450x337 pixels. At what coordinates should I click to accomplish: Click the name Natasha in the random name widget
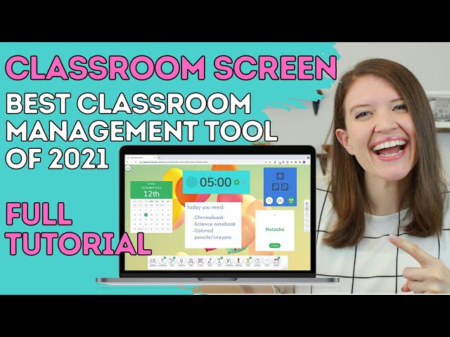[x=275, y=230]
